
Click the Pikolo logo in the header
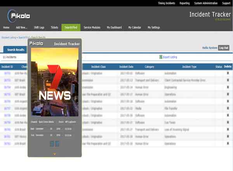click(x=19, y=16)
